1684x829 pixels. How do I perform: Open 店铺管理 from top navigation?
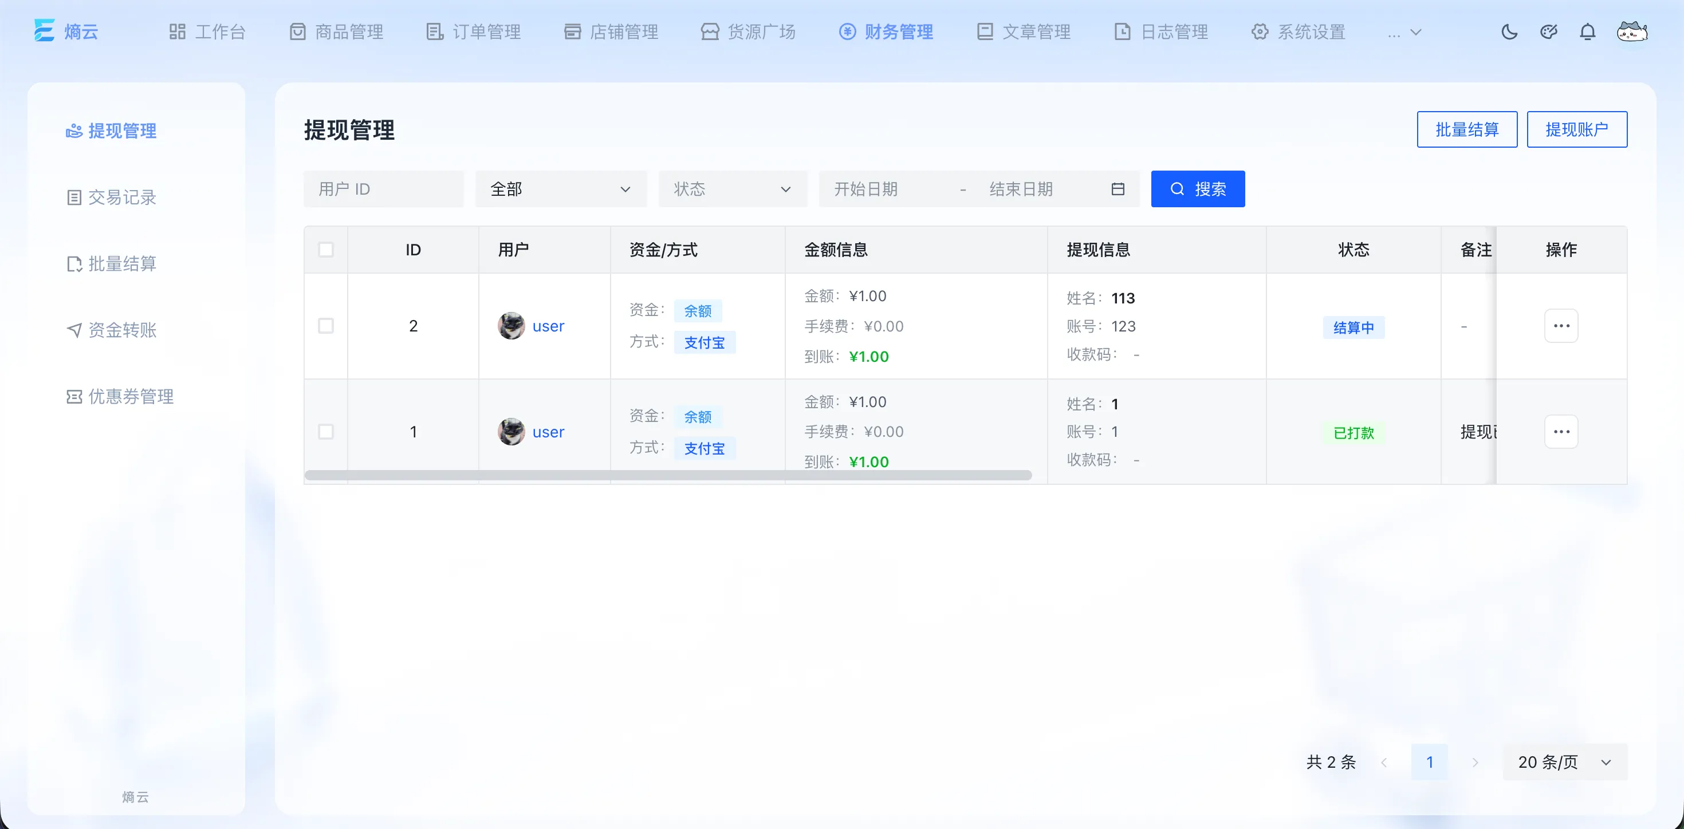coord(611,31)
